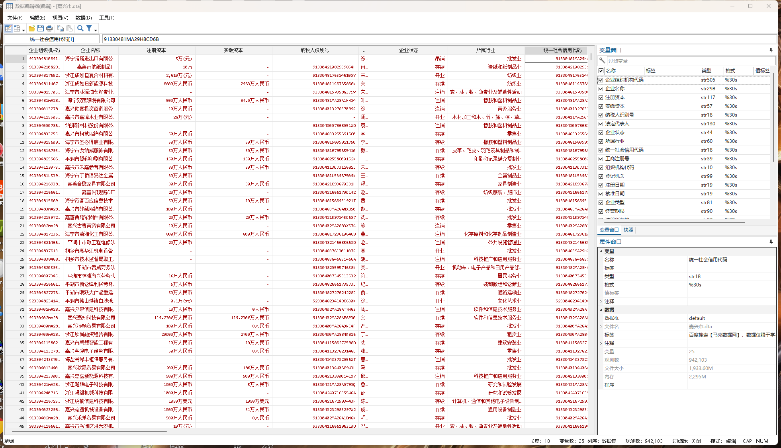Image resolution: width=781 pixels, height=448 pixels.
Task: Click the save floppy disk icon
Action: coord(41,28)
